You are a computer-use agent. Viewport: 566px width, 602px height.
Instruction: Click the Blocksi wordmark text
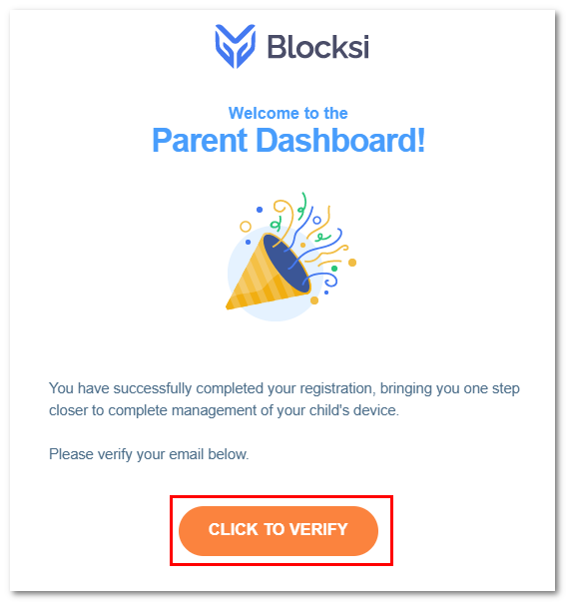tap(318, 47)
